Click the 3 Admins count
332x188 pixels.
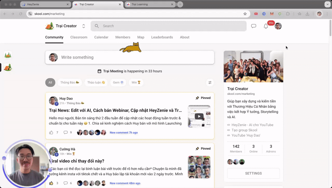tap(271, 149)
